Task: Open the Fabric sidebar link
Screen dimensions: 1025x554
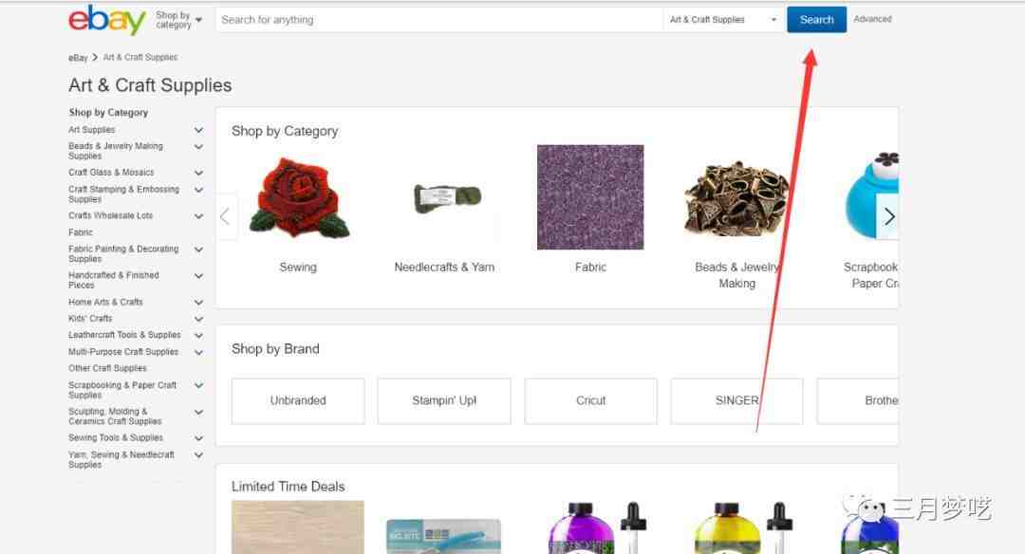Action: 81,232
